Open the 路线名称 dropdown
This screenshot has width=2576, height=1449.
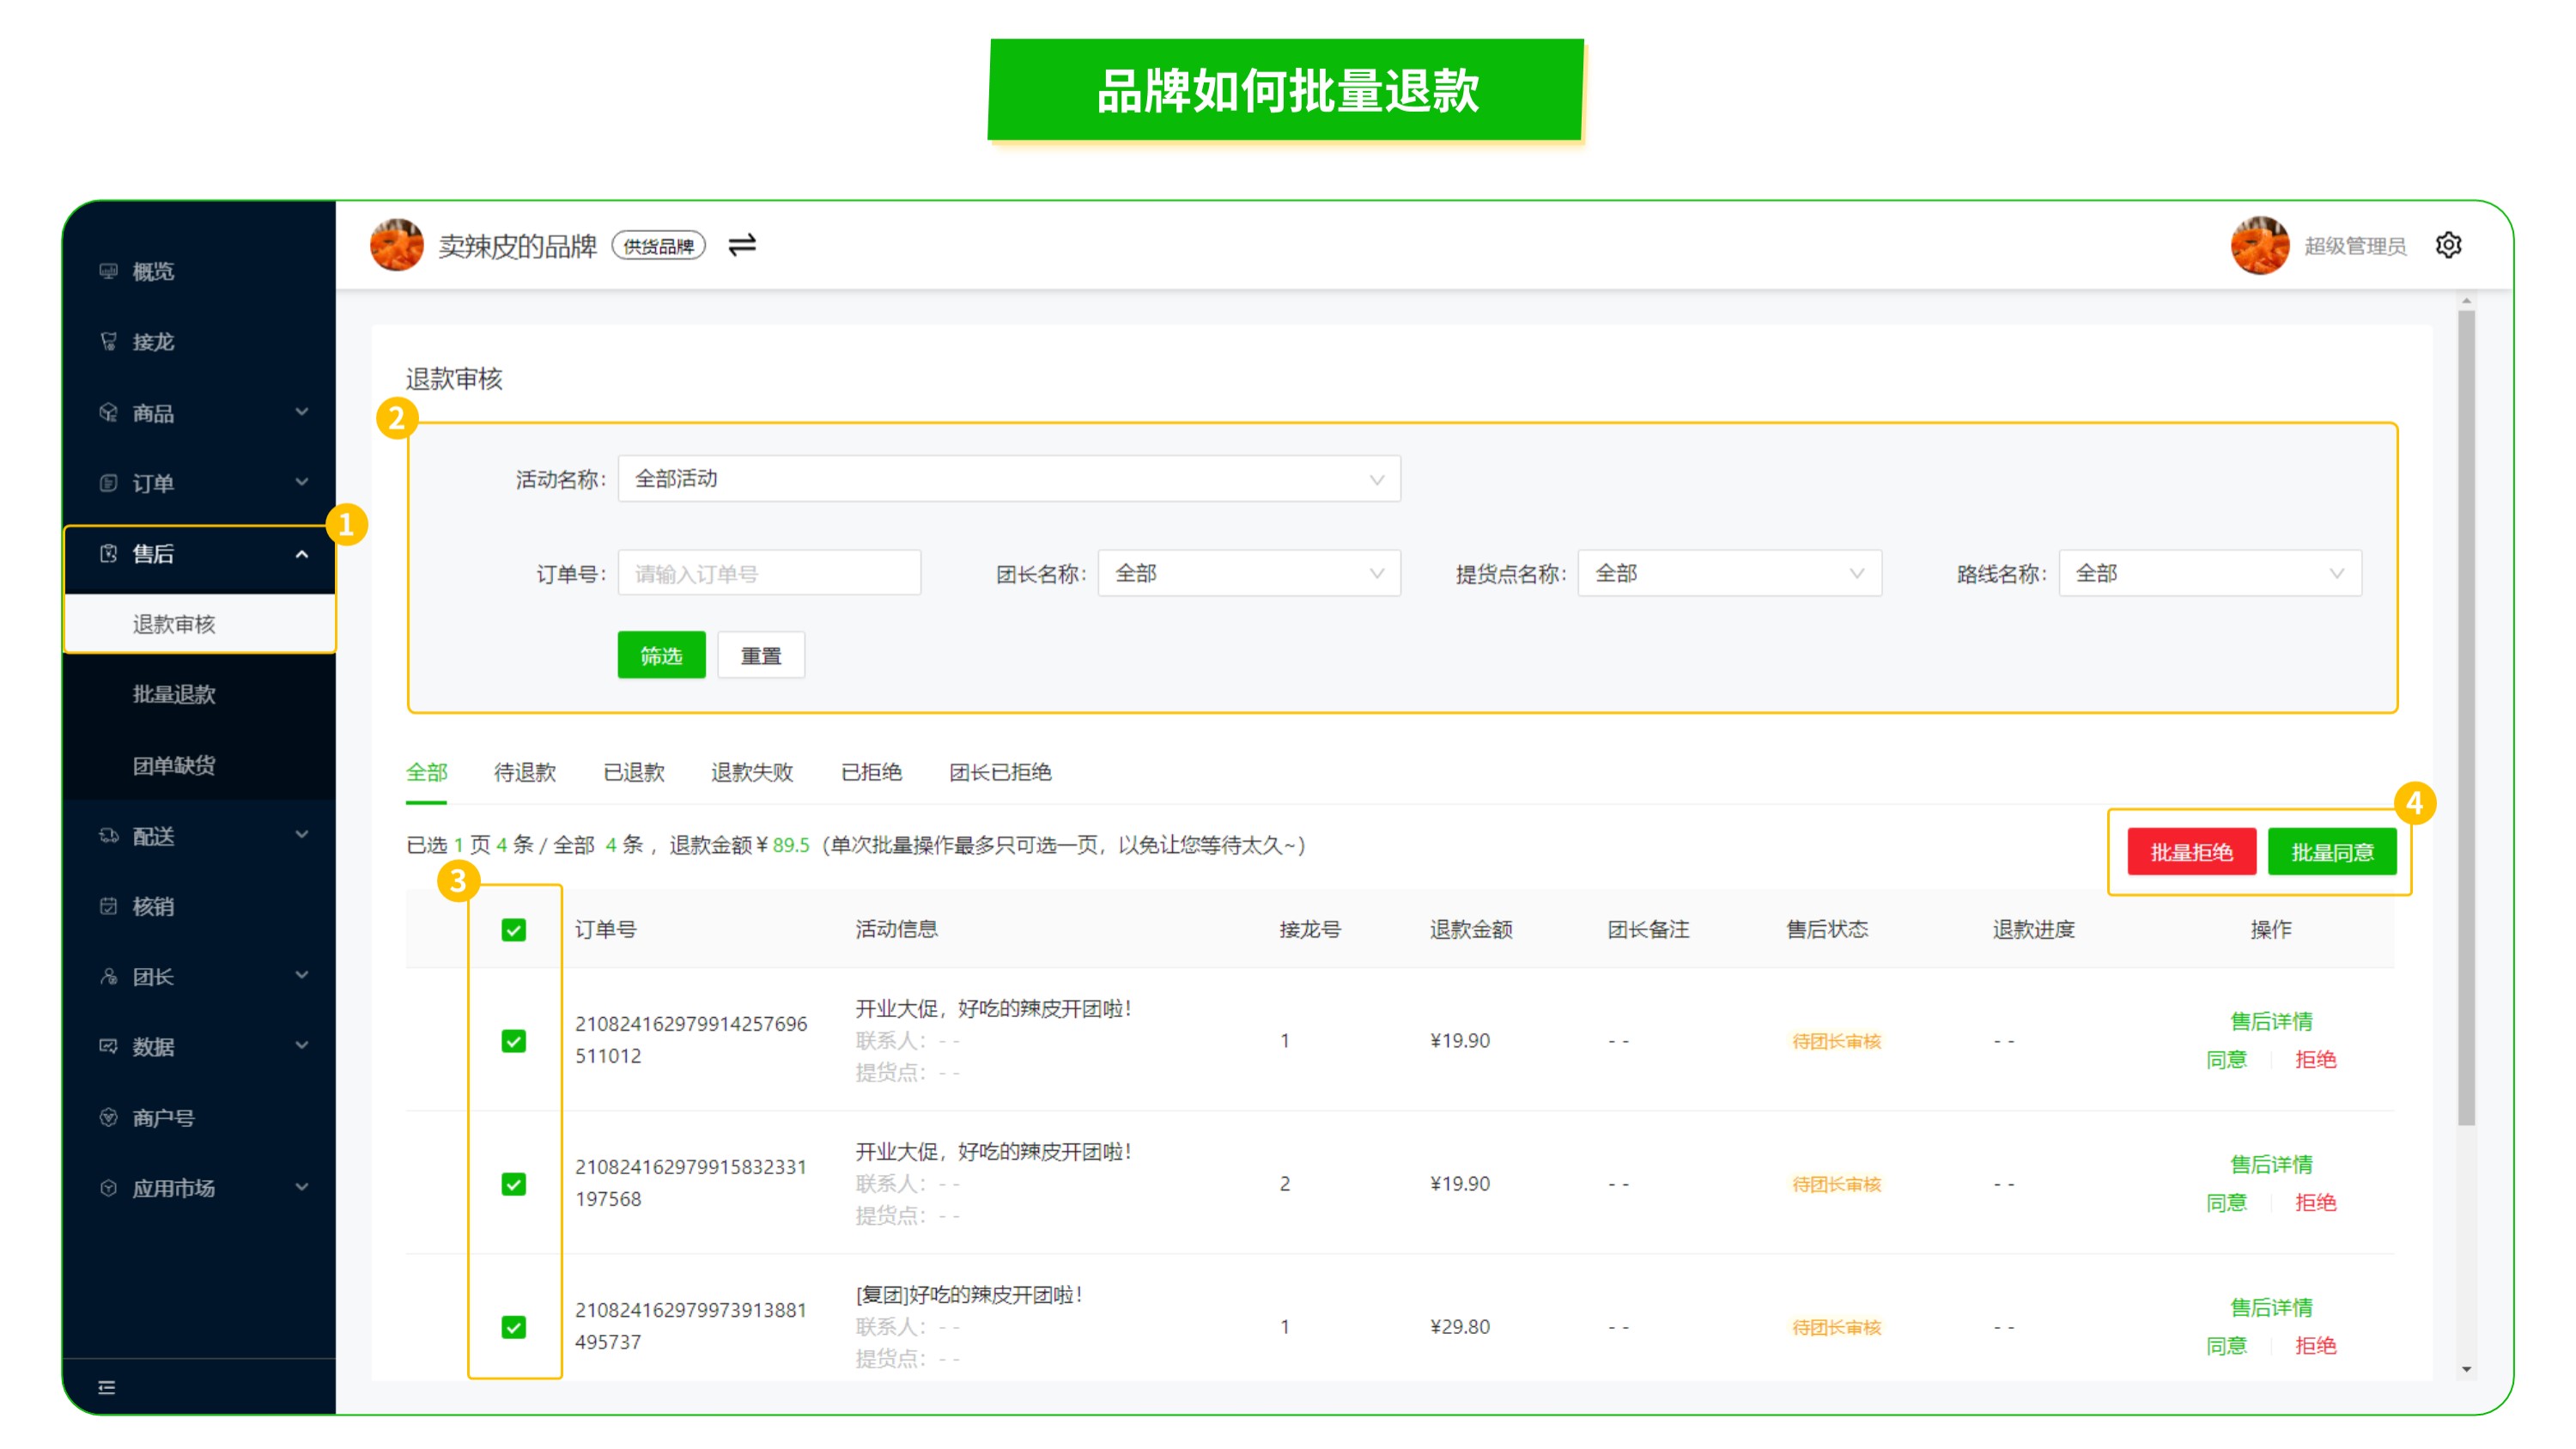point(2210,573)
